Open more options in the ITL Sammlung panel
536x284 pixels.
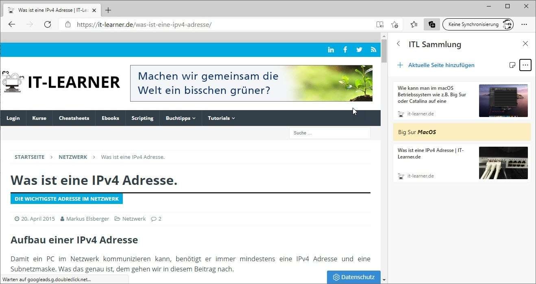pyautogui.click(x=525, y=65)
